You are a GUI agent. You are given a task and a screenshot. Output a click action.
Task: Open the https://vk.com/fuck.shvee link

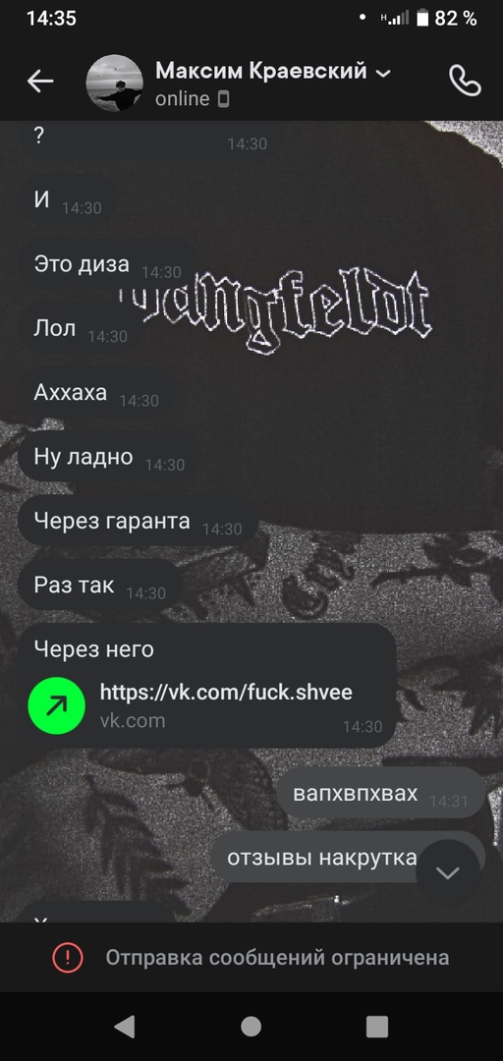226,693
